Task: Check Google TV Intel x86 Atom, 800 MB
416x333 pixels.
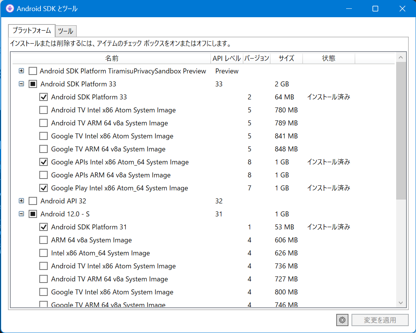Action: (x=44, y=292)
